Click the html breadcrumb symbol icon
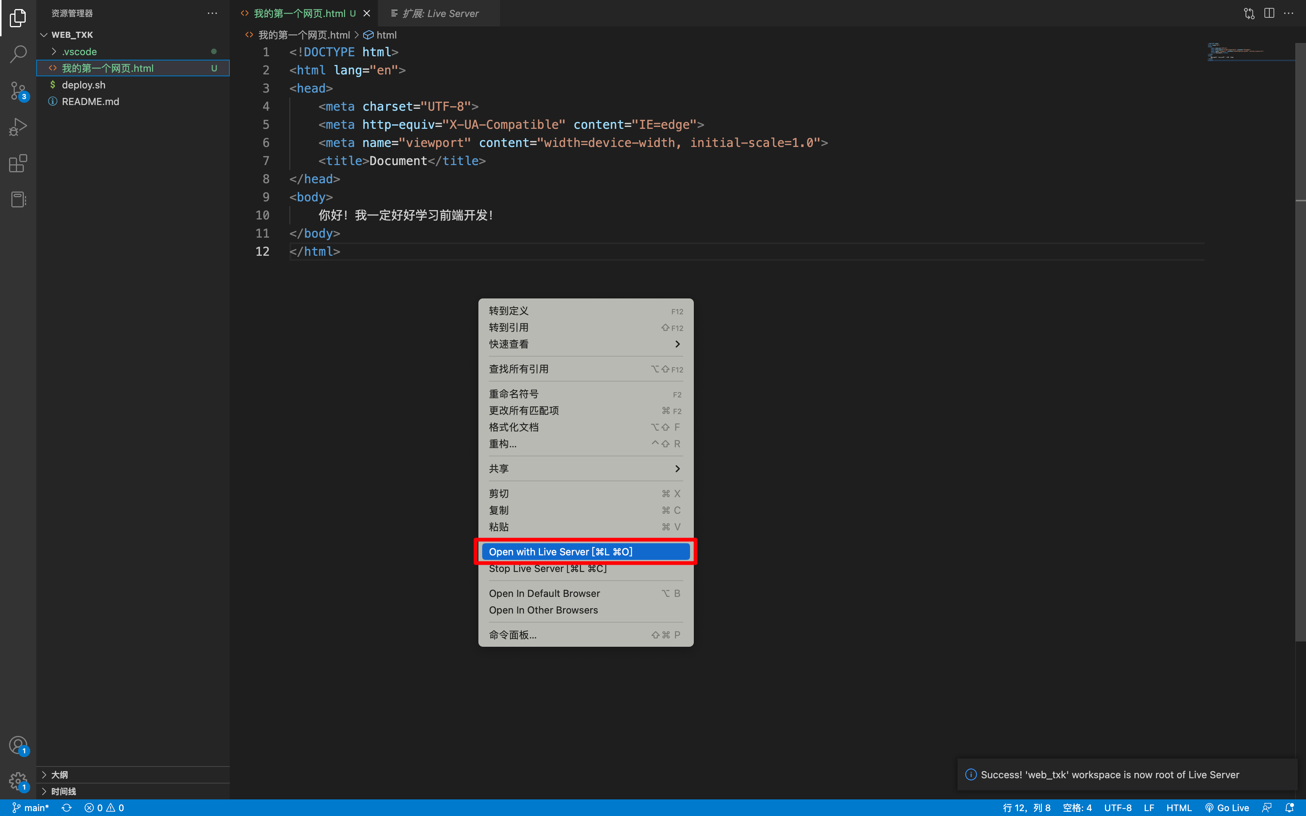The width and height of the screenshot is (1306, 816). (368, 35)
